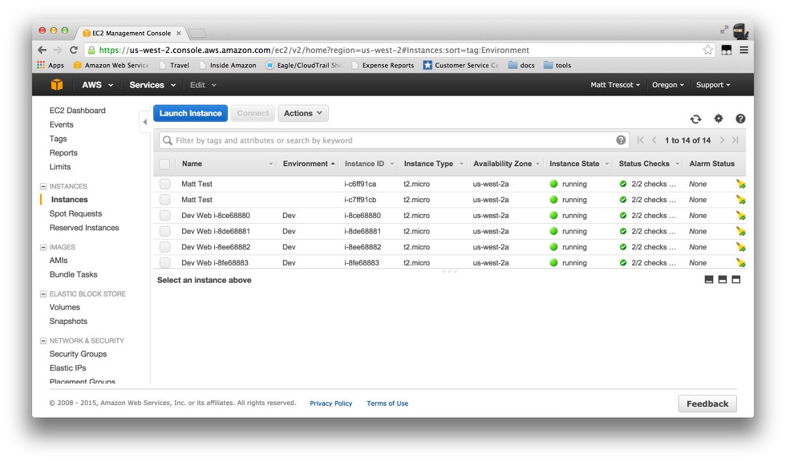
Task: Open Security Groups in sidebar
Action: (x=78, y=354)
